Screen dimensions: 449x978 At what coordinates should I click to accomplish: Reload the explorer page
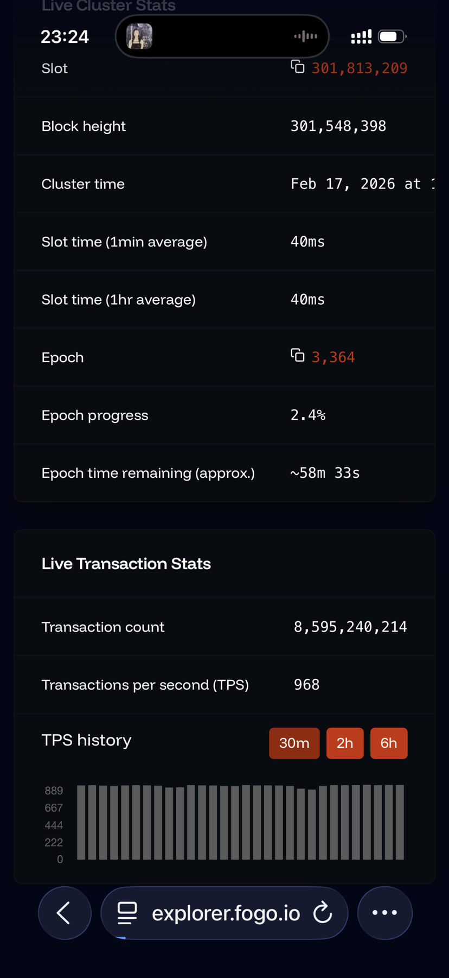[323, 913]
